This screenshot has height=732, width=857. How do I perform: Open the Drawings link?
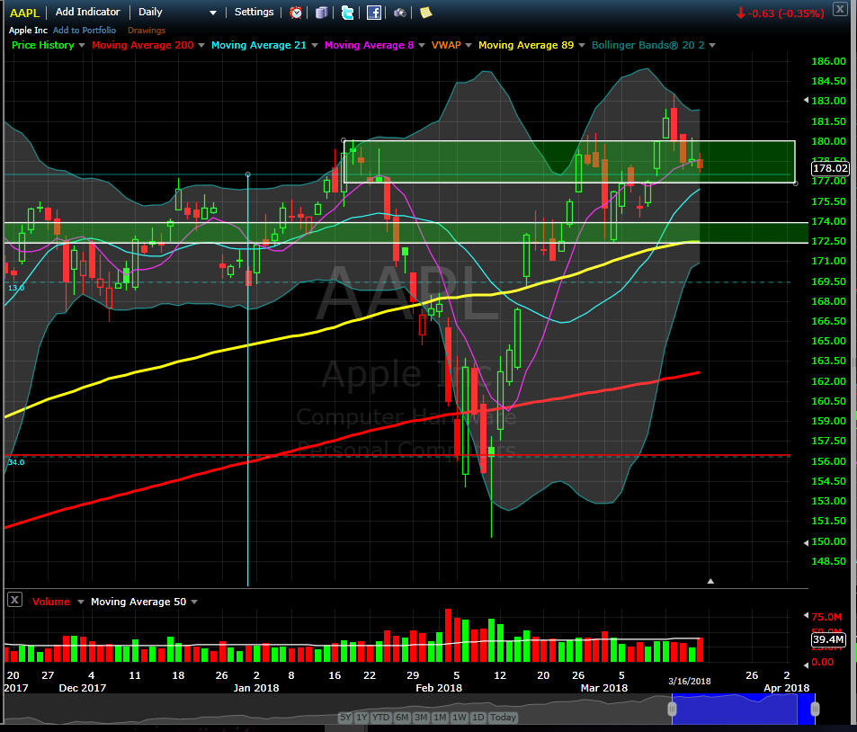pyautogui.click(x=147, y=31)
